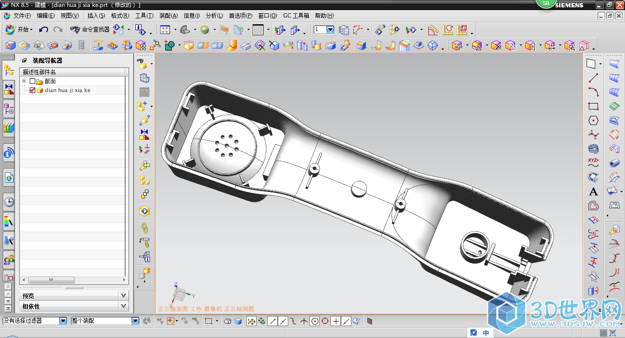Click the Measure distance ruler icon
The width and height of the screenshot is (625, 338).
coord(433,30)
